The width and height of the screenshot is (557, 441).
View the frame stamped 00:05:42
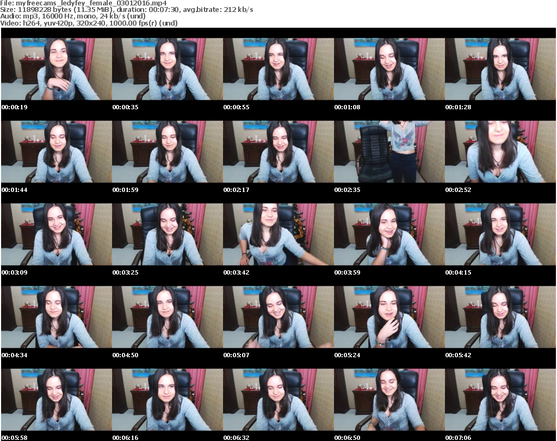pyautogui.click(x=500, y=317)
